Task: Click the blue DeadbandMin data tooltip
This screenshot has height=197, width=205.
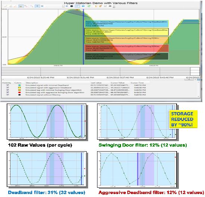Action: 127,23
